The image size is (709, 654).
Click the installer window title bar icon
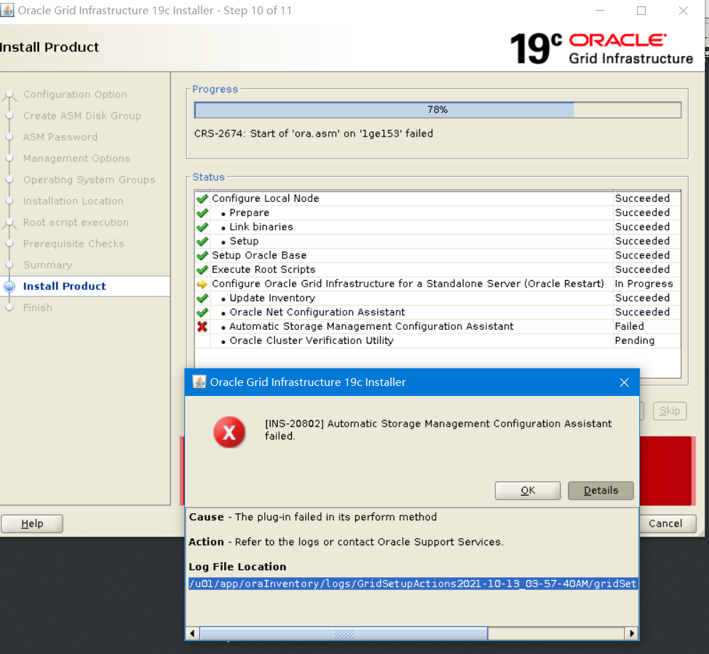click(7, 9)
